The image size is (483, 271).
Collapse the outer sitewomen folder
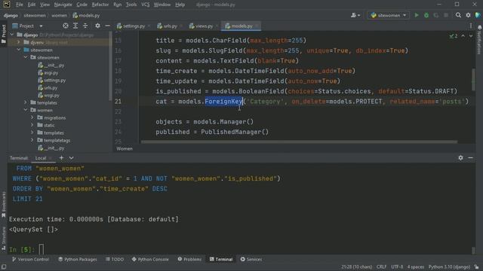[18, 50]
